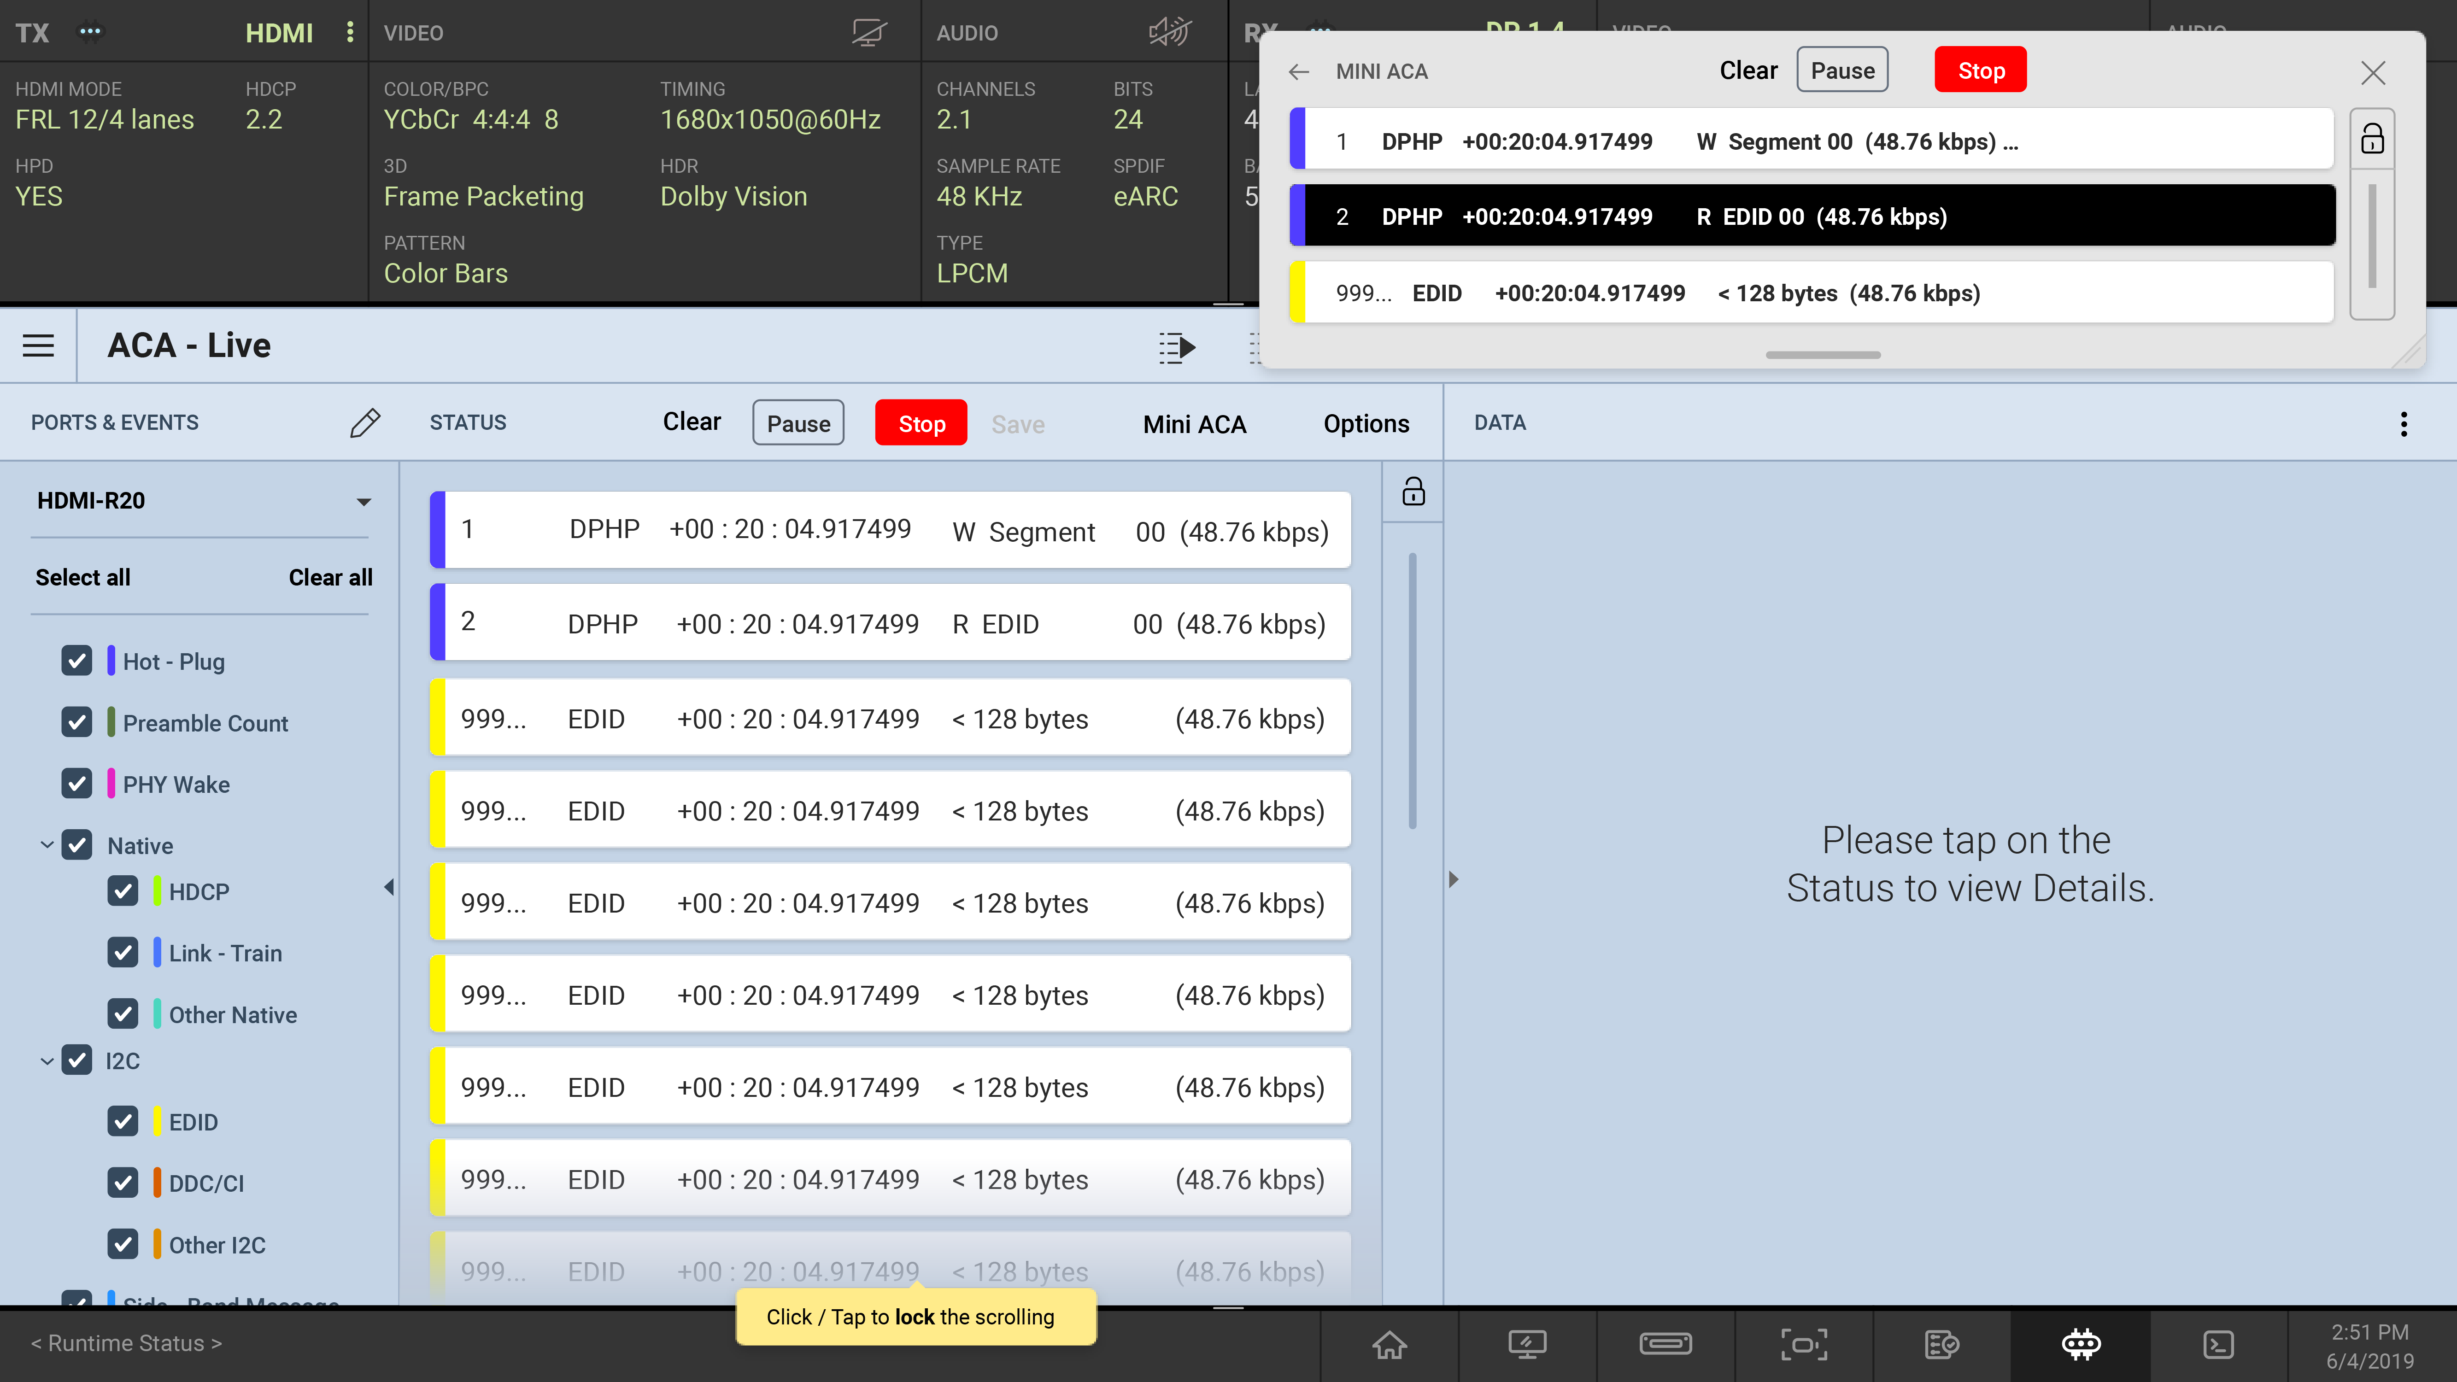Click Select all events
Image resolution: width=2457 pixels, height=1382 pixels.
(x=83, y=578)
